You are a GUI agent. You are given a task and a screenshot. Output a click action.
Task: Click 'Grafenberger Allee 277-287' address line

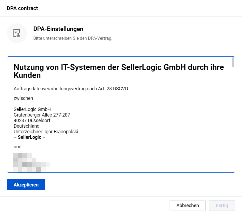pos(42,115)
